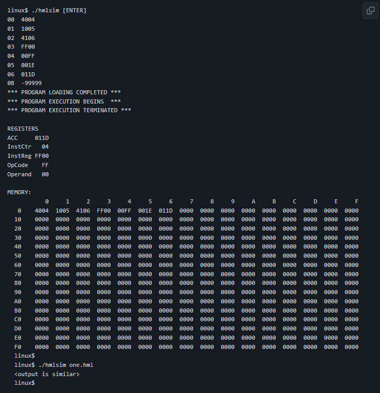This screenshot has width=380, height=393.
Task: Click memory cell 00FF in row 0
Action: click(x=124, y=211)
